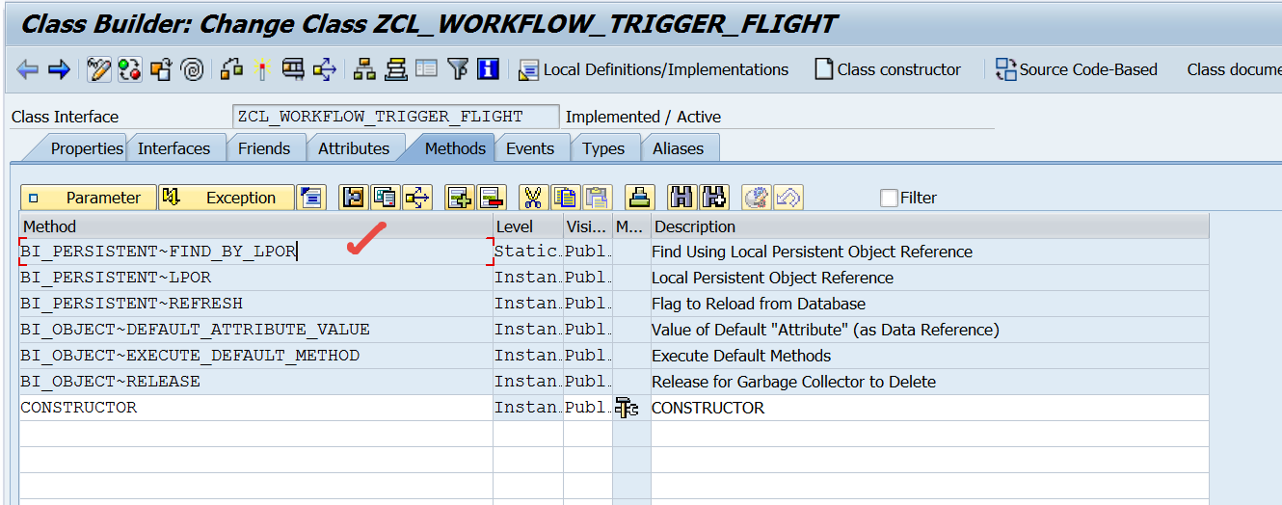Select BI_OBJECT~EXECUTE_DEFAULT_METHOD row
Viewport: 1282px width, 505px height.
coord(255,356)
